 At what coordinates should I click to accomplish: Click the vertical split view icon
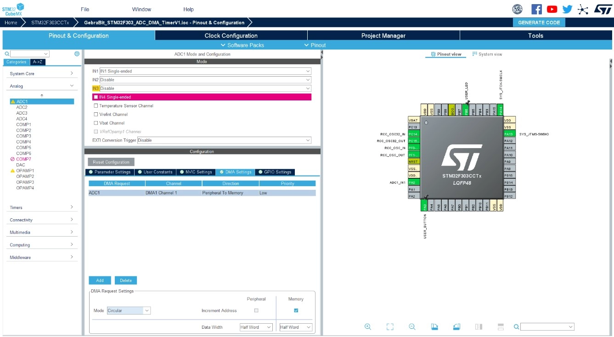pyautogui.click(x=479, y=327)
